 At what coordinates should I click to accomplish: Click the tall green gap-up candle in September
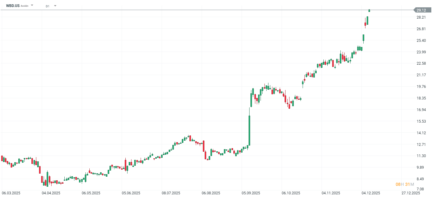tap(249, 130)
